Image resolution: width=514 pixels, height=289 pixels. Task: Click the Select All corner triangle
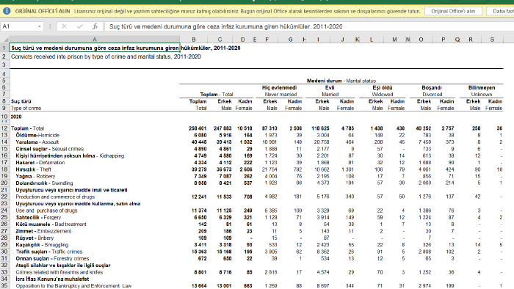point(5,40)
